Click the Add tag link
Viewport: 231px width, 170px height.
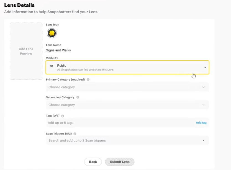(201, 123)
